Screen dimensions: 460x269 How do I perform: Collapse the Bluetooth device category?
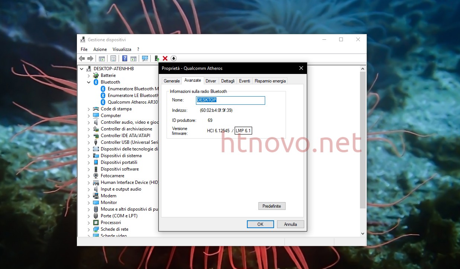89,82
